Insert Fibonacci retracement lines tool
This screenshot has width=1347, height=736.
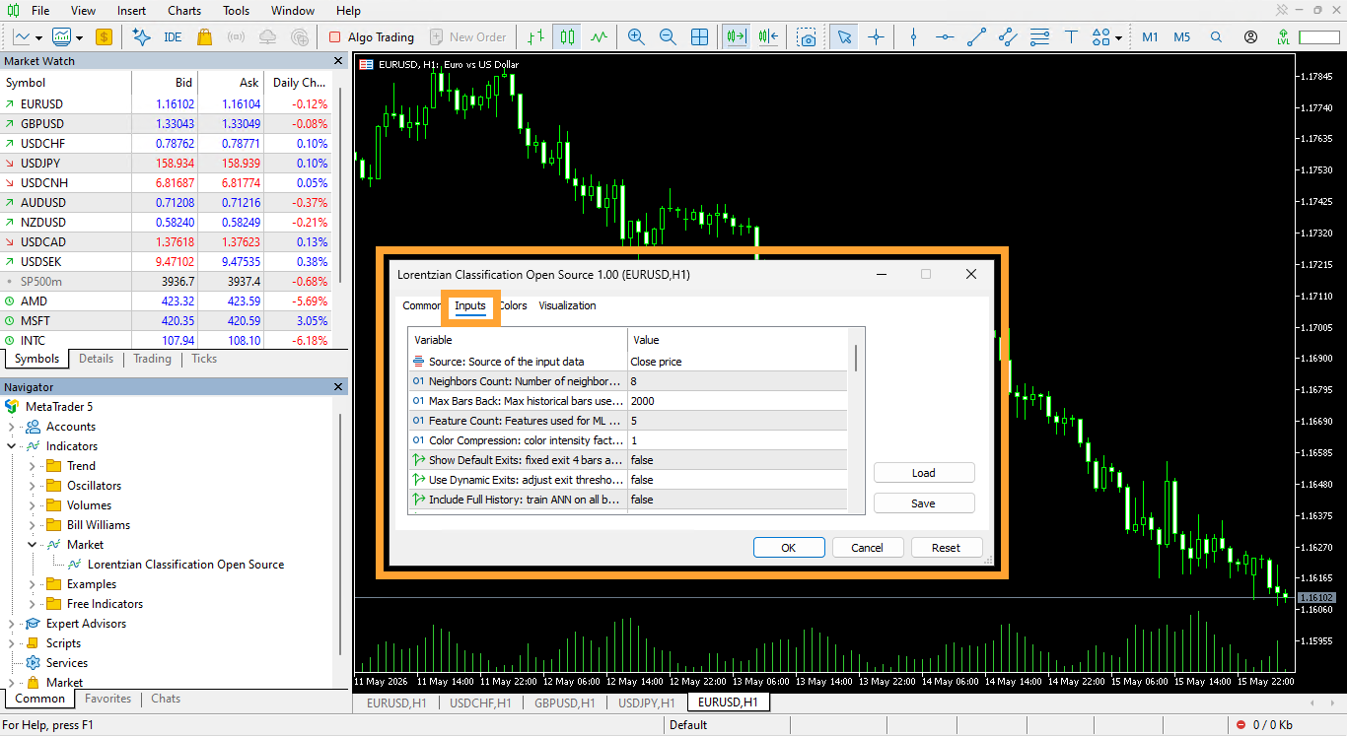tap(1039, 37)
